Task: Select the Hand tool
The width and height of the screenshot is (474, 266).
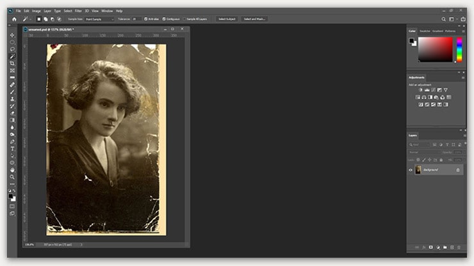Action: coord(12,169)
